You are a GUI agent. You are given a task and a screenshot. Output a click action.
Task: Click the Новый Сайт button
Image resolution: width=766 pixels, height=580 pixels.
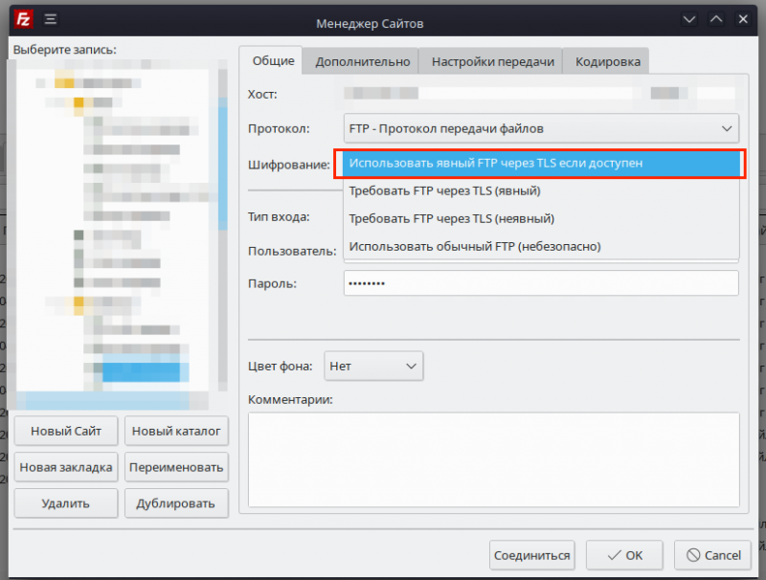pyautogui.click(x=66, y=431)
